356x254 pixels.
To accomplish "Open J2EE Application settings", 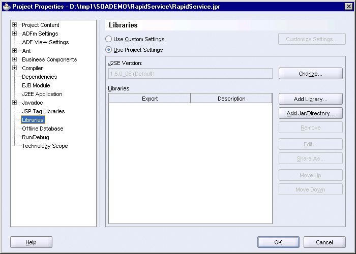I will point(42,94).
